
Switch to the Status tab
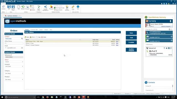41,30
